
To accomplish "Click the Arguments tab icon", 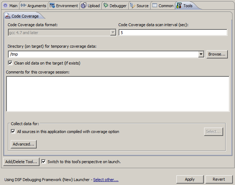I will (x=23, y=6).
